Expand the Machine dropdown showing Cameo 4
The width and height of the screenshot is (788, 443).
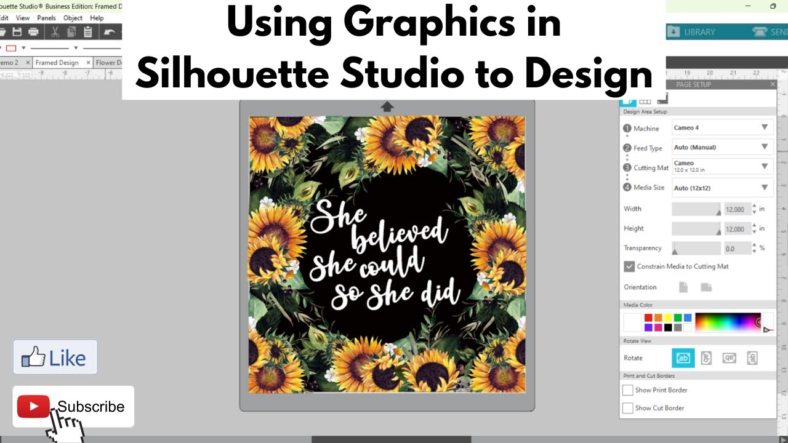point(722,127)
